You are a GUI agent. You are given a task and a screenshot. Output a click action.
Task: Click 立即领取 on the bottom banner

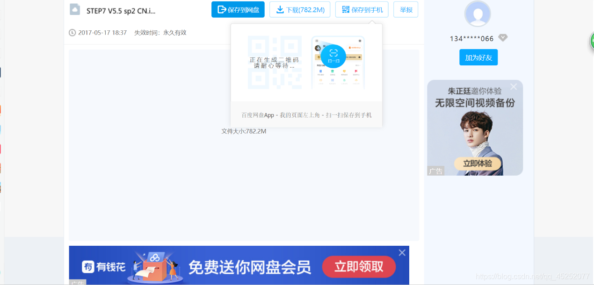click(359, 267)
